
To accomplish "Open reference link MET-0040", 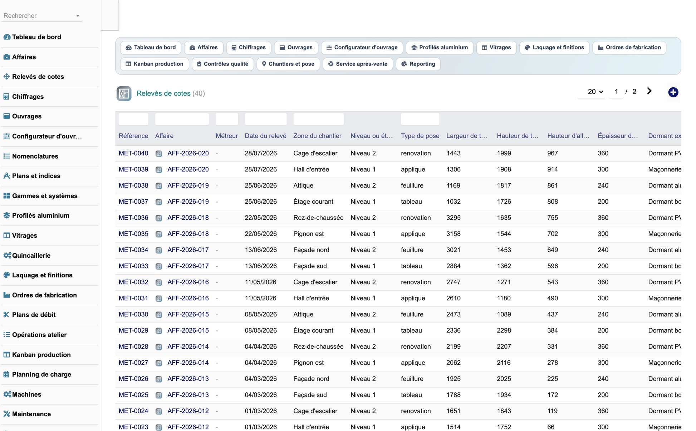I will 133,153.
